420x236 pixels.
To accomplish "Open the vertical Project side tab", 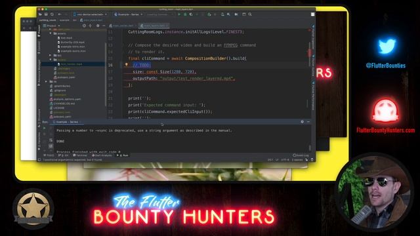I will click(39, 31).
